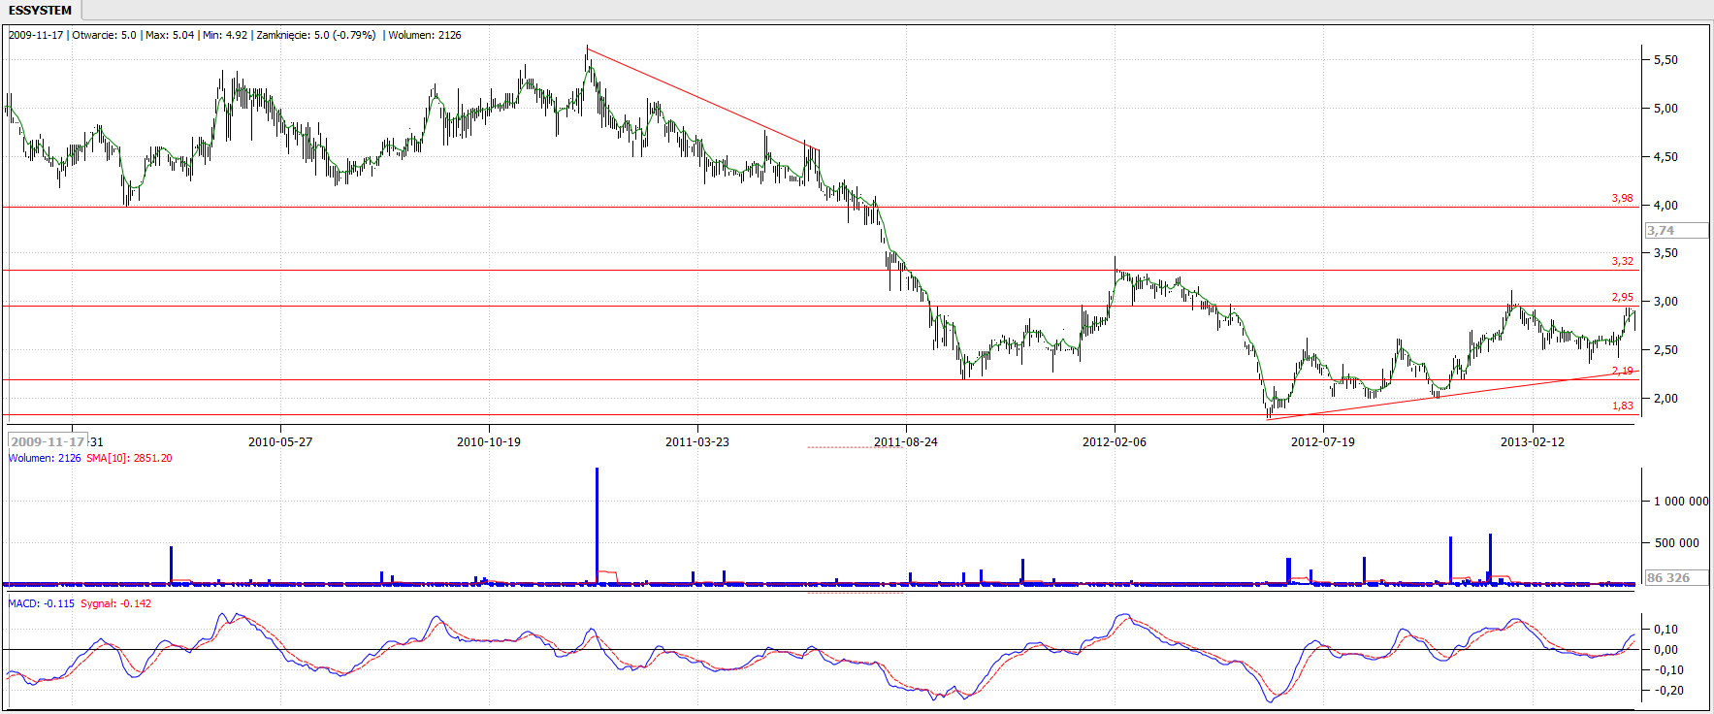Click the MACD axis label 0,00
The height and width of the screenshot is (714, 1714).
pos(1666,649)
